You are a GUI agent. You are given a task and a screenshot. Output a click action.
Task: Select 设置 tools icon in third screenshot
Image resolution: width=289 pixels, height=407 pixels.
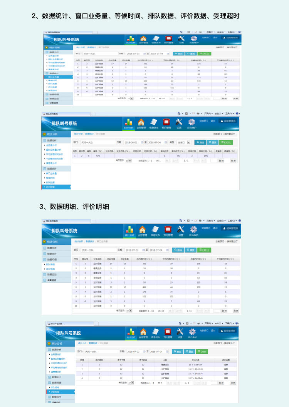[181, 231]
